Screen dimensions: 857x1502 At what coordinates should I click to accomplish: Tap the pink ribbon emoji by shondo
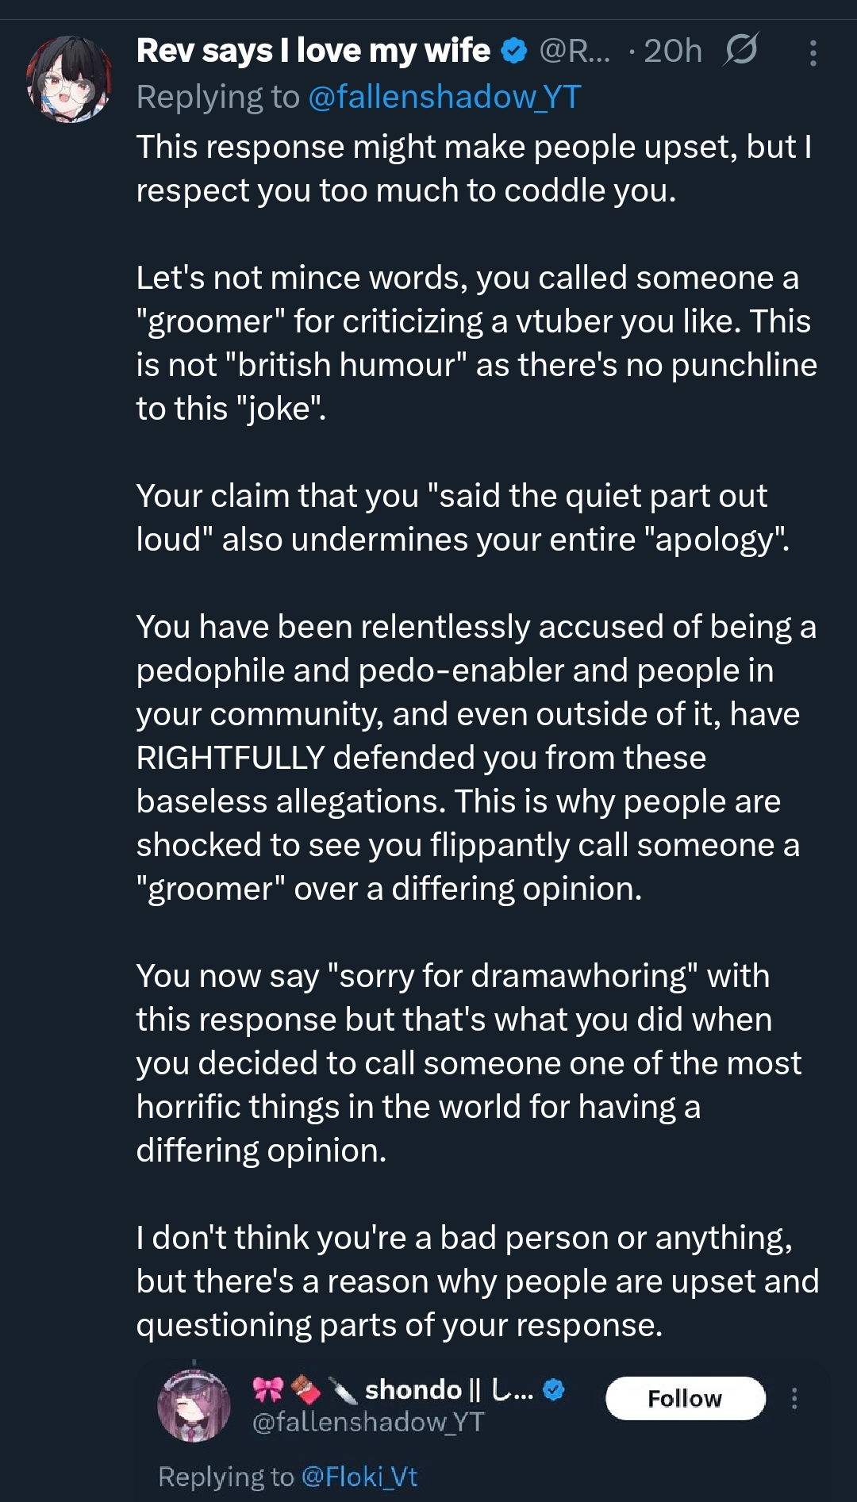(x=268, y=1389)
